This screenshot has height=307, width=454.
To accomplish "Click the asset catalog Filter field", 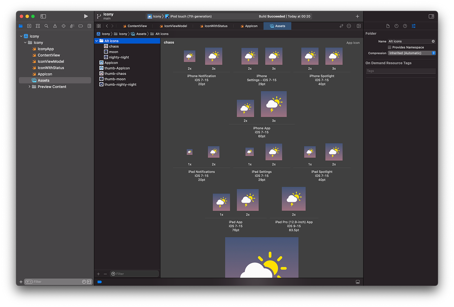I will (134, 274).
